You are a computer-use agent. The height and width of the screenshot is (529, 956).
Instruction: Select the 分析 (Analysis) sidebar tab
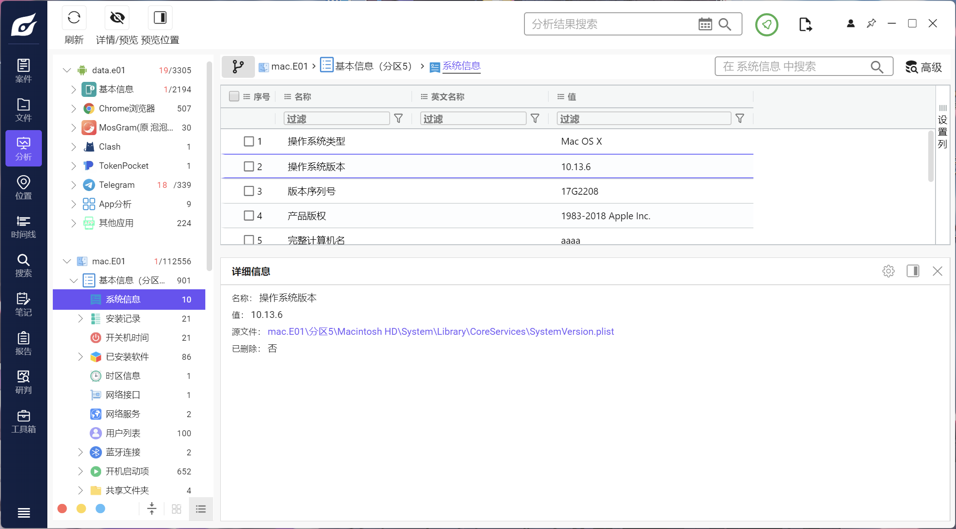(x=24, y=149)
